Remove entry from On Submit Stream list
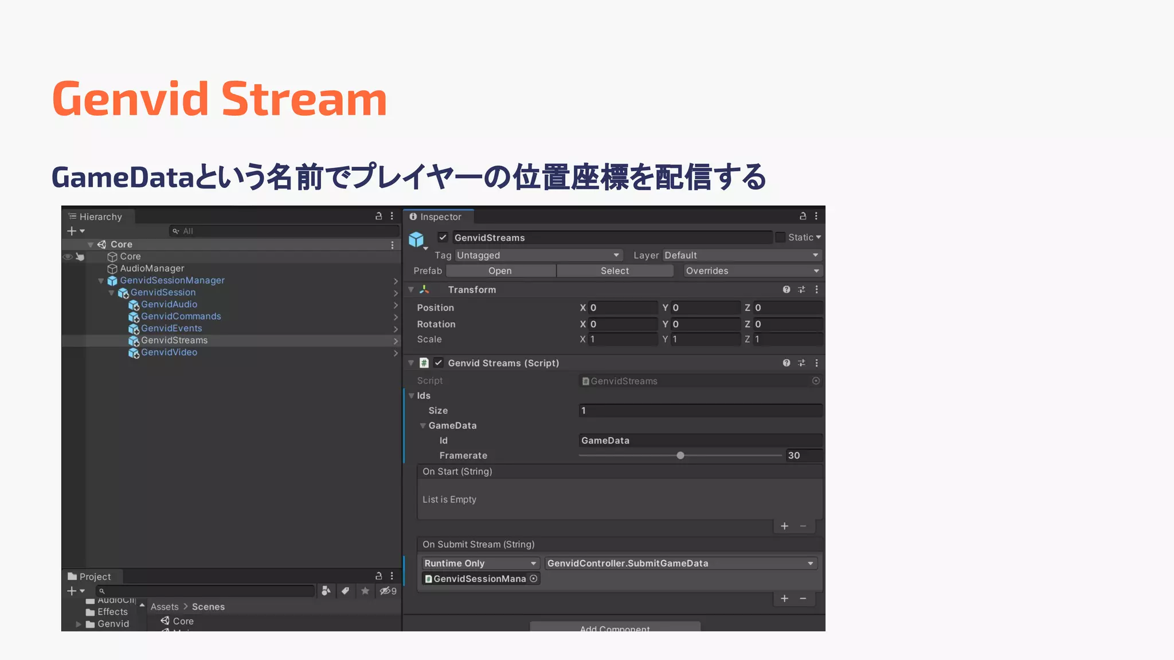Screen dimensions: 1174x660 [x=803, y=599]
